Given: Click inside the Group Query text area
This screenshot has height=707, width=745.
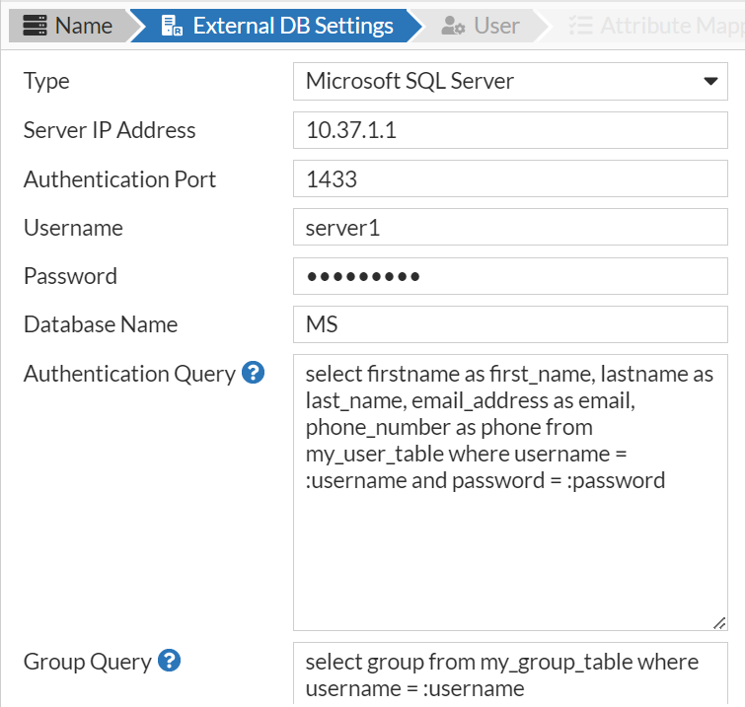Looking at the screenshot, I should tap(510, 674).
